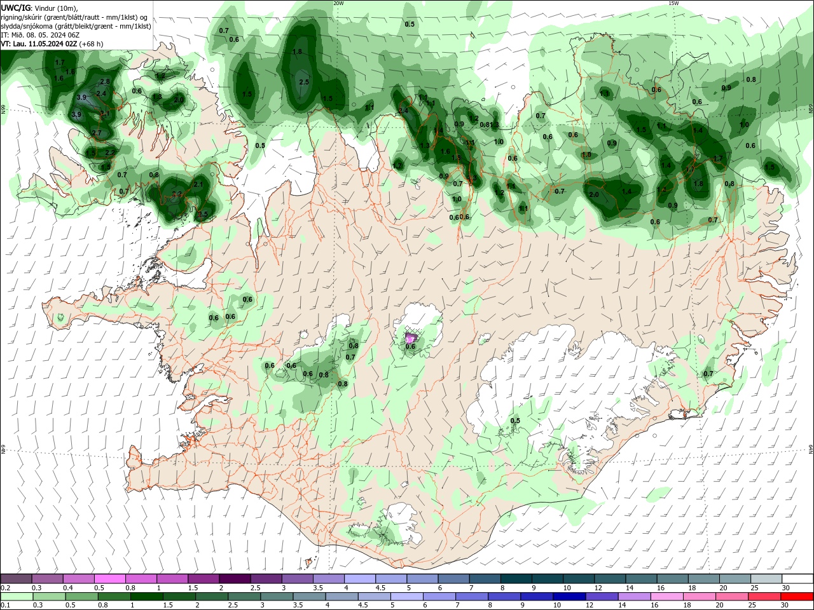Click the pink snow patch on the central glacier
814x610 pixels.
(410, 338)
